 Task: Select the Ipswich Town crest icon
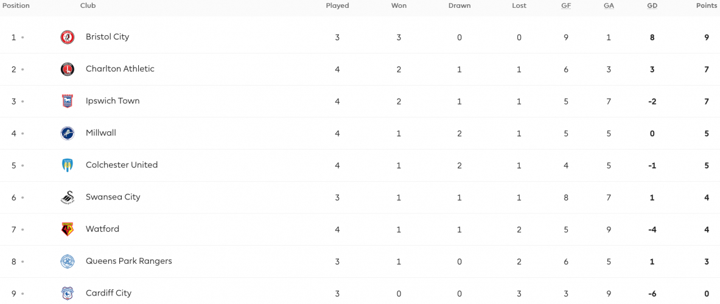(68, 102)
